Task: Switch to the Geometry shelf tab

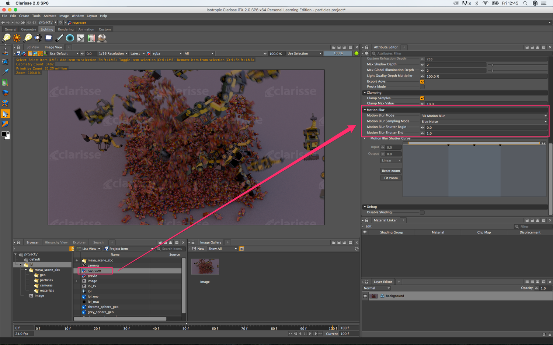Action: 28,29
